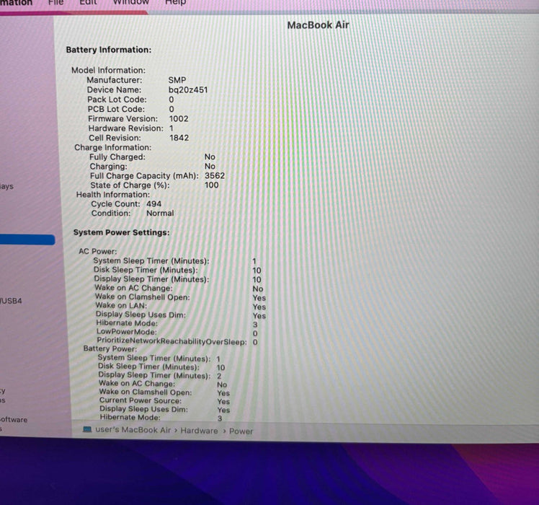The image size is (539, 505).
Task: Select the Device Name value bq20z451
Action: (x=188, y=90)
